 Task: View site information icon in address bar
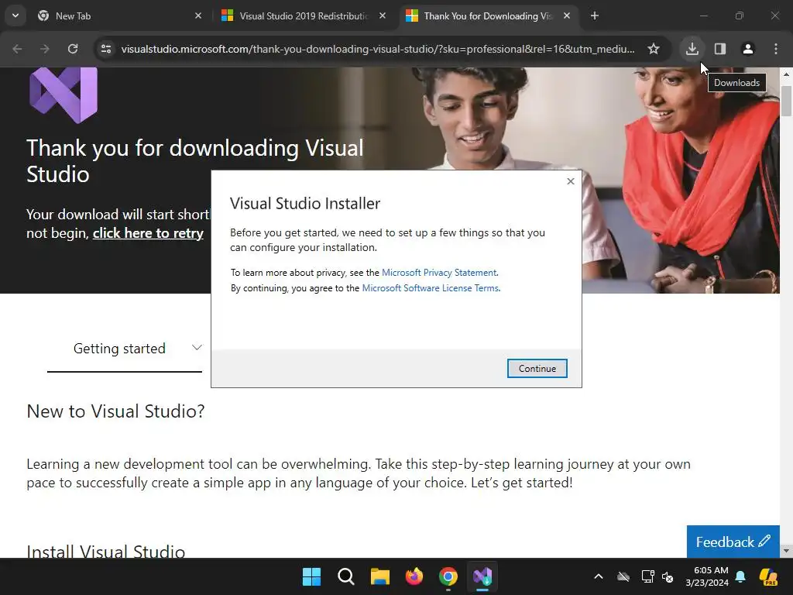point(106,49)
